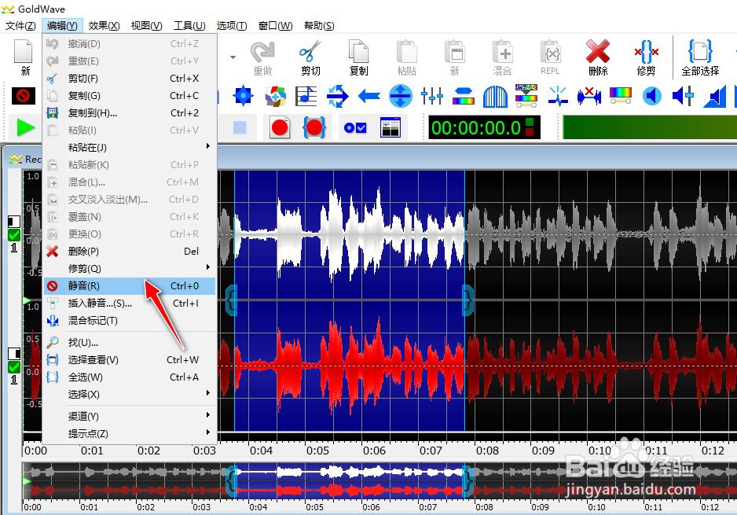Toggle the recording options blue dot checkbox icon
The height and width of the screenshot is (515, 737).
[x=355, y=127]
